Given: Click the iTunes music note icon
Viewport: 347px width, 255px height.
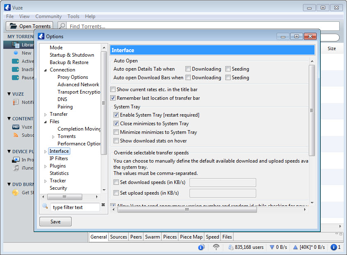Looking at the screenshot, I should (x=16, y=168).
